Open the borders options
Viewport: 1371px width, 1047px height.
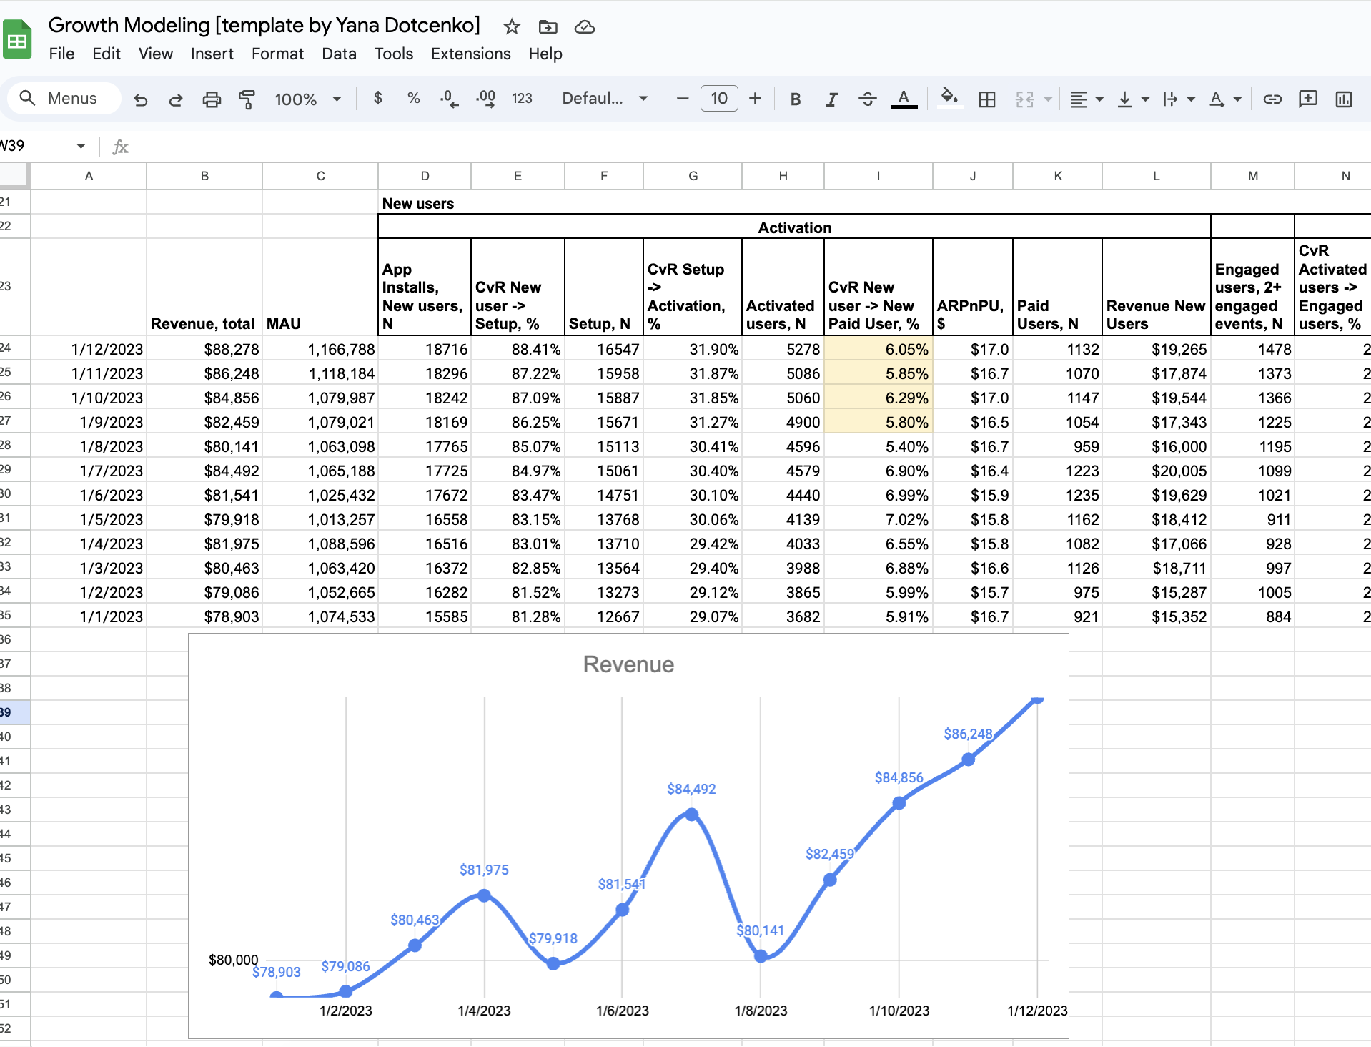tap(987, 99)
